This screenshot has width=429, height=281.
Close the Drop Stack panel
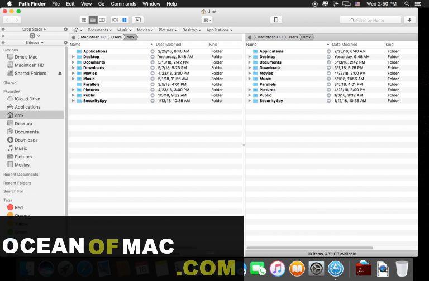coord(66,29)
